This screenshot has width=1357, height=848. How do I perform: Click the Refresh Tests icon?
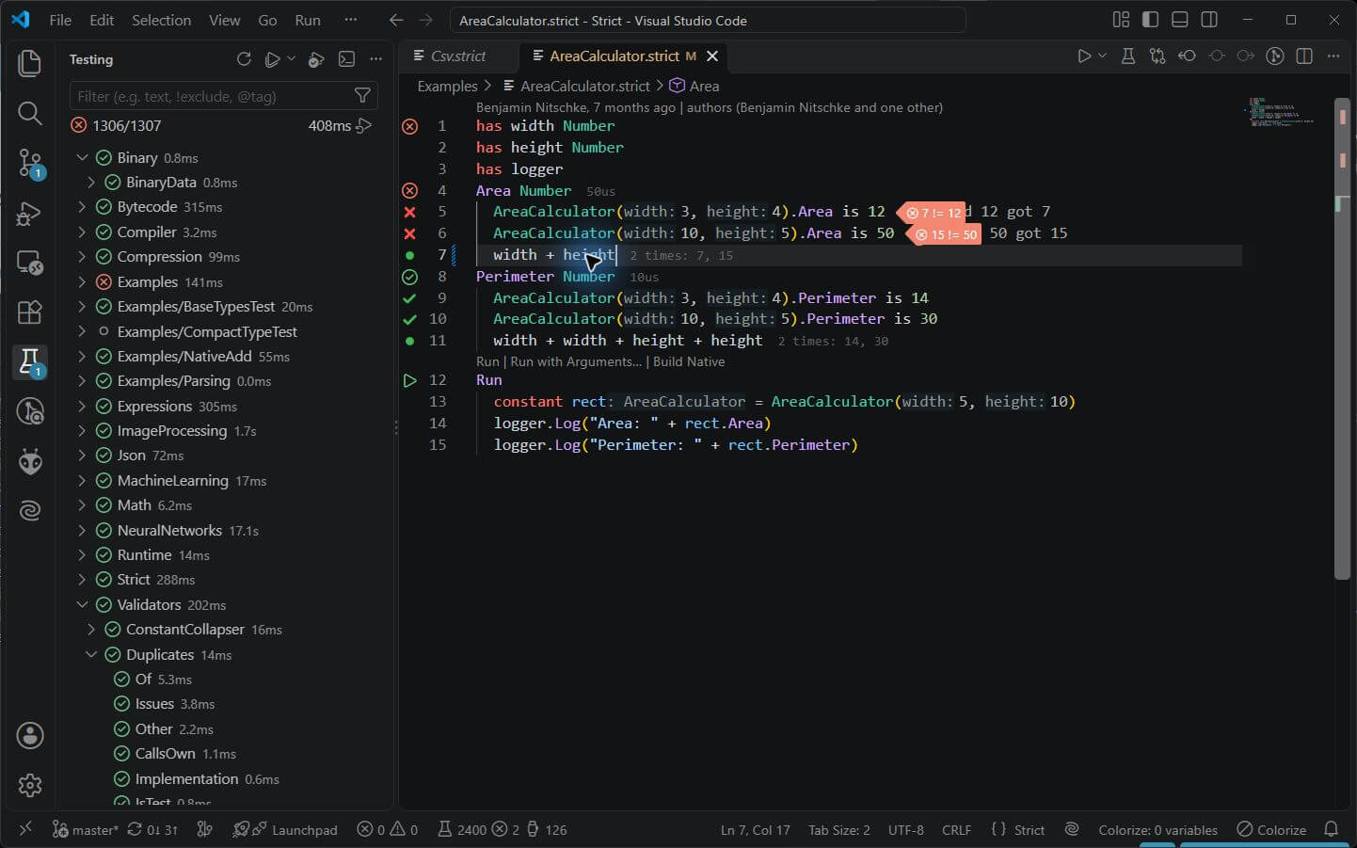pos(244,59)
